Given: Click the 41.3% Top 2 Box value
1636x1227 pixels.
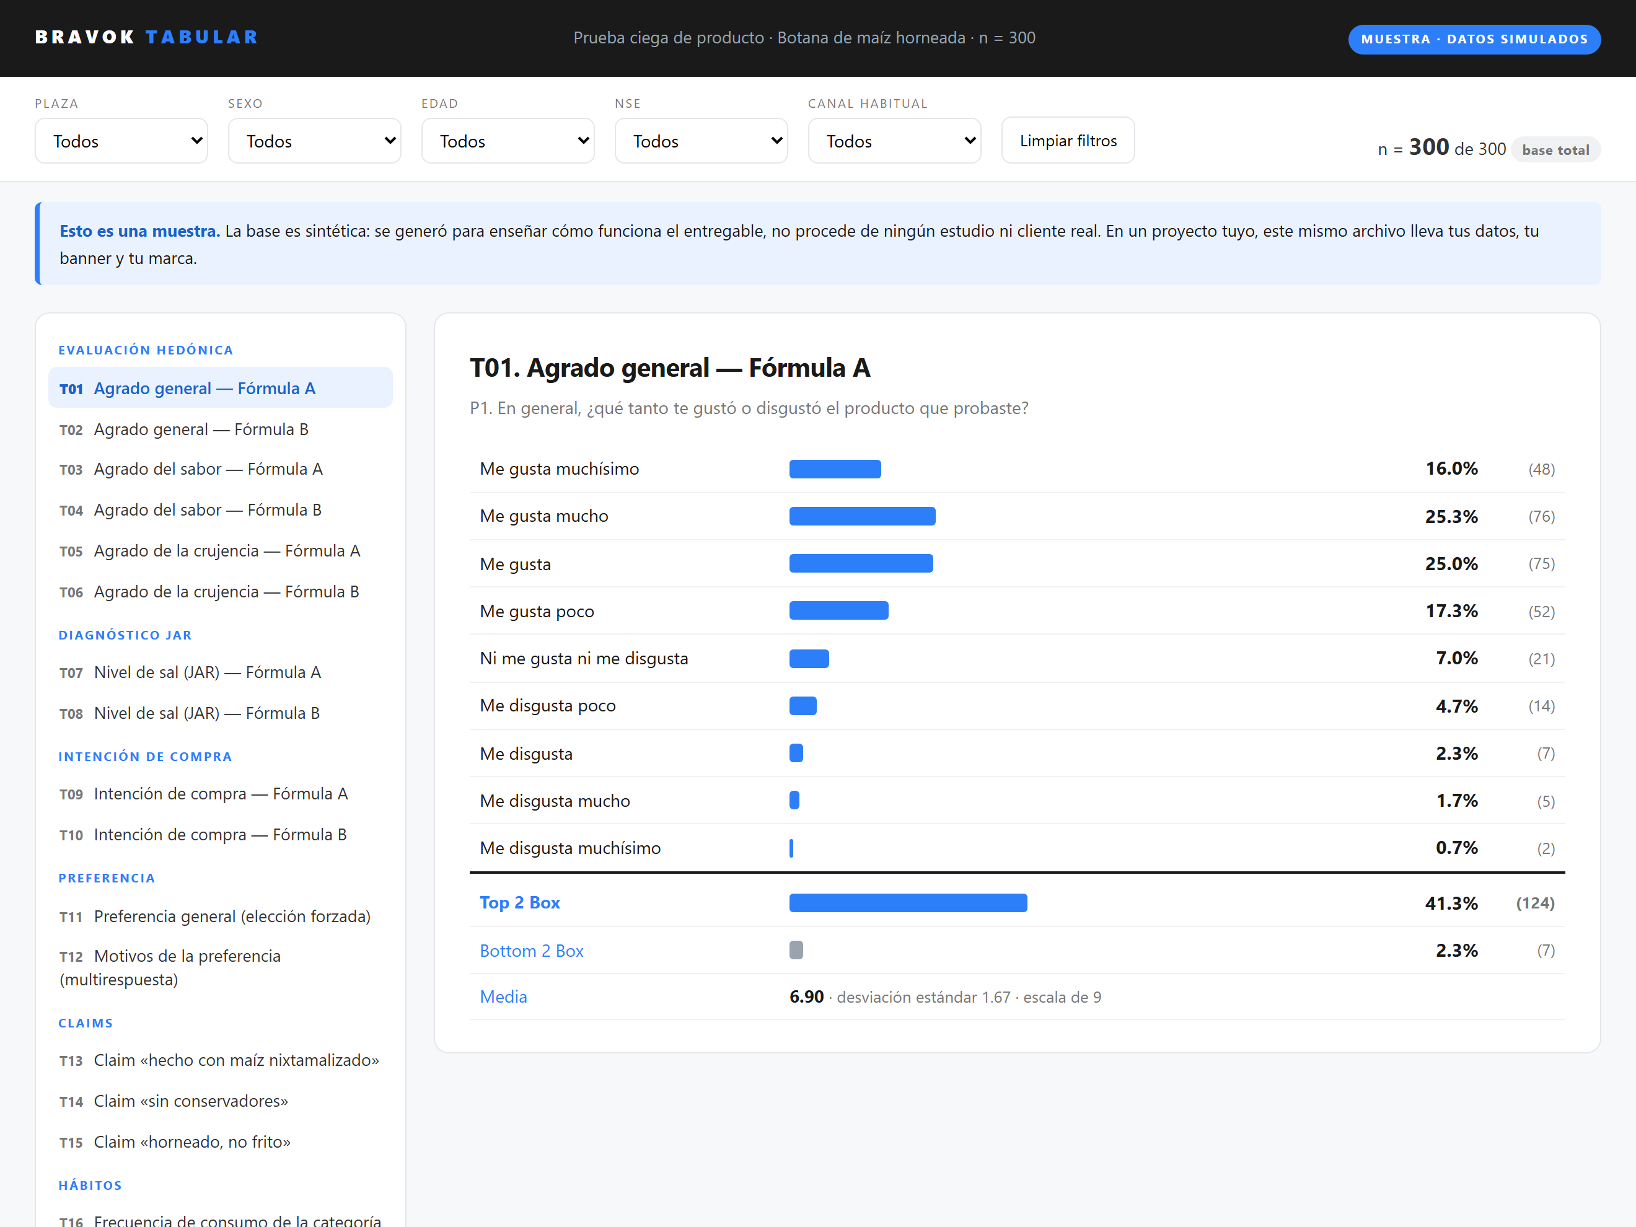Looking at the screenshot, I should (1451, 903).
